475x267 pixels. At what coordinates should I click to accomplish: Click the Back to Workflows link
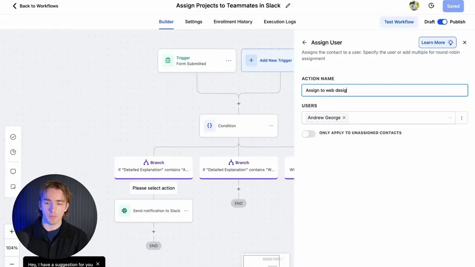(x=35, y=6)
